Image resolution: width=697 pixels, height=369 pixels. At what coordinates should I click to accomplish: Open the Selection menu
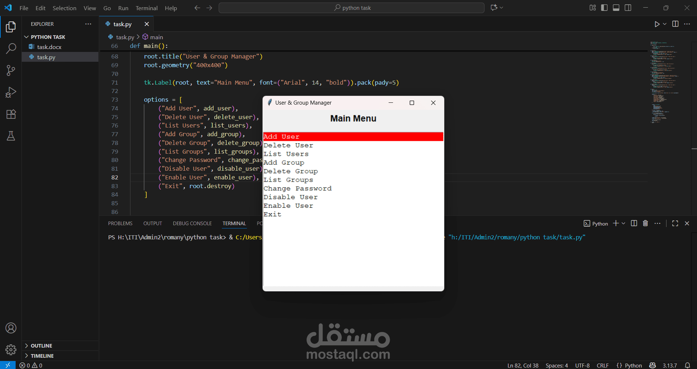[64, 8]
